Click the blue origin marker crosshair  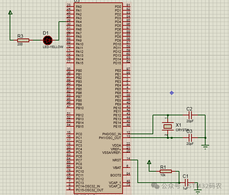tap(172, 93)
